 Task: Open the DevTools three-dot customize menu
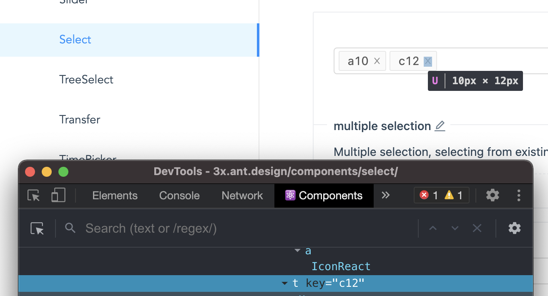tap(519, 195)
